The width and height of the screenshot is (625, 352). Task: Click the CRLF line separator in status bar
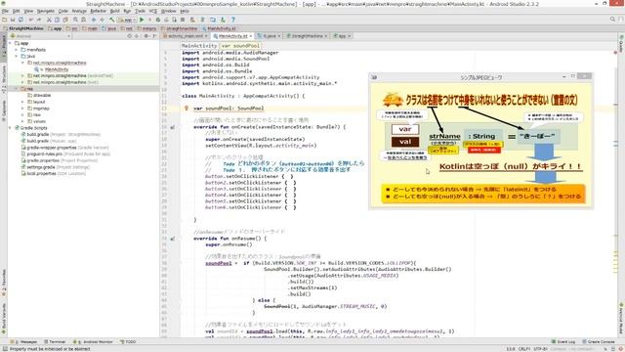pos(523,349)
